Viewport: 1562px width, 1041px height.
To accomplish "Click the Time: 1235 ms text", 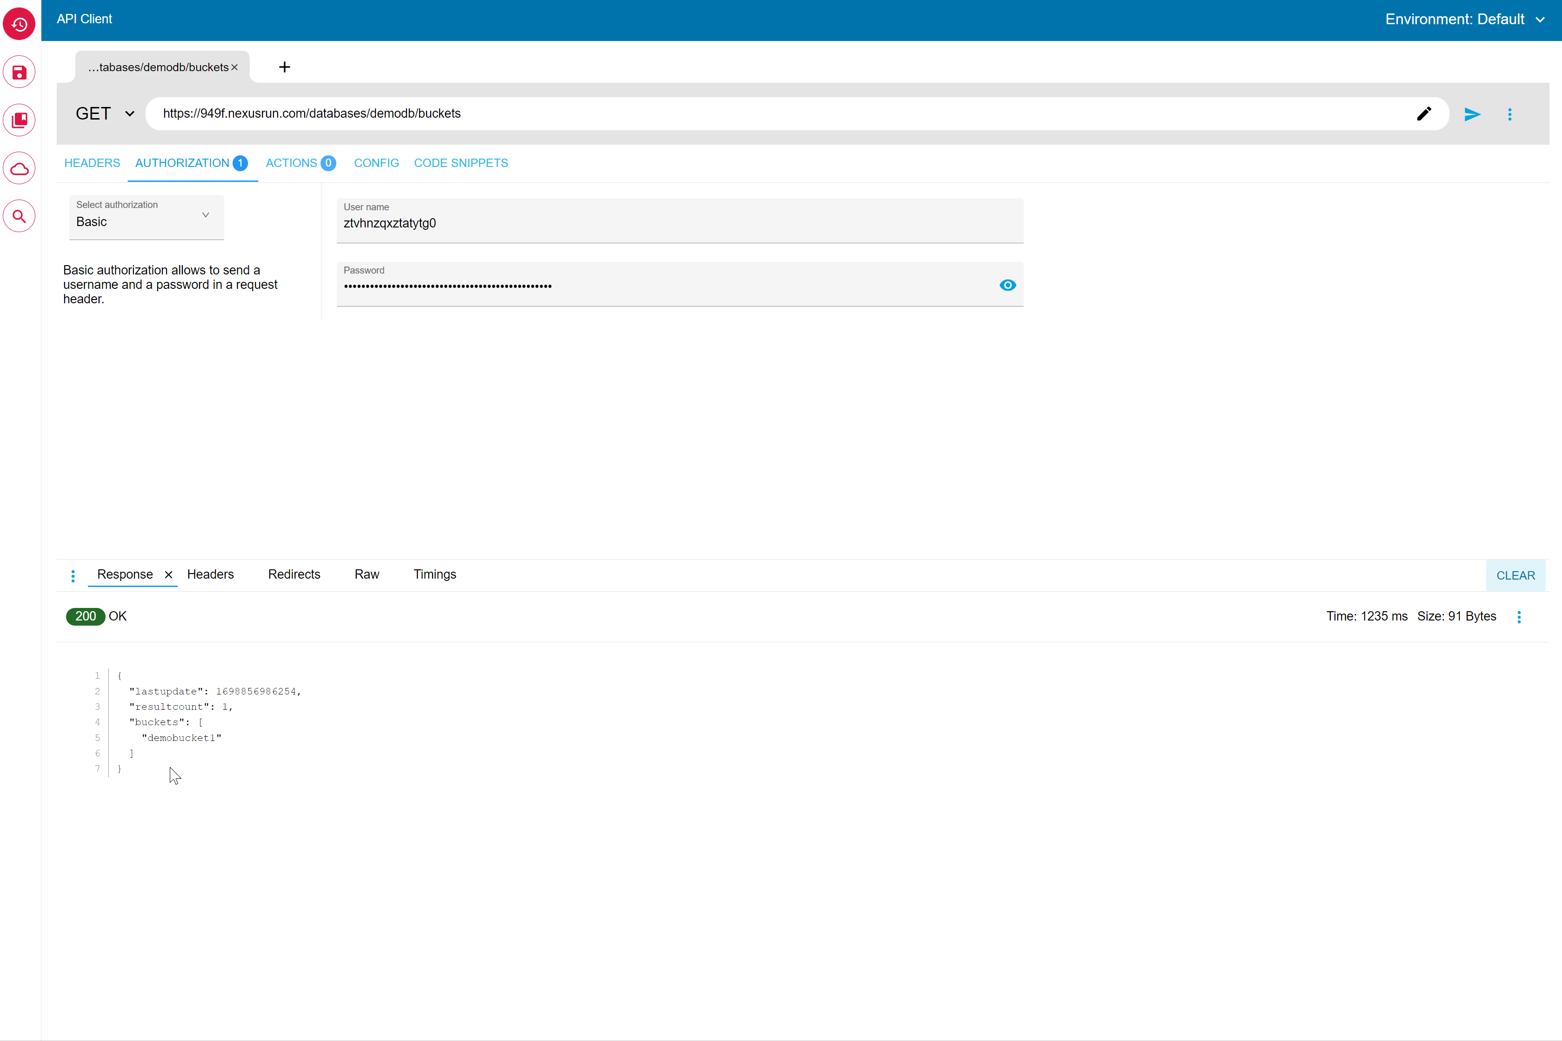I will (x=1366, y=616).
